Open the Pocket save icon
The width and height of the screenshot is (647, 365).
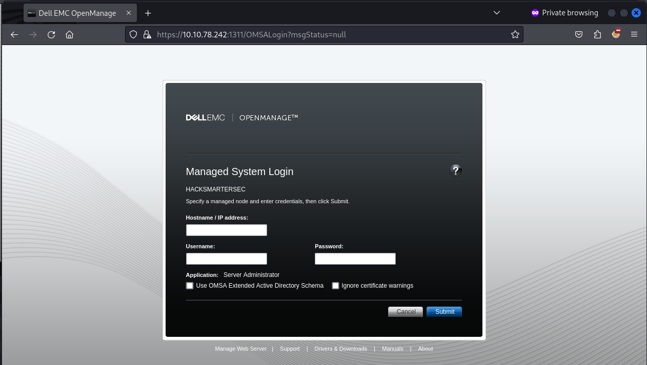(578, 35)
